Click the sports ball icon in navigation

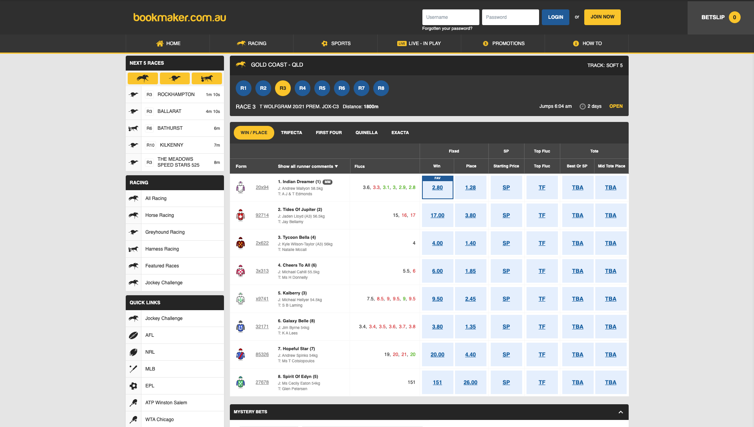pyautogui.click(x=325, y=44)
